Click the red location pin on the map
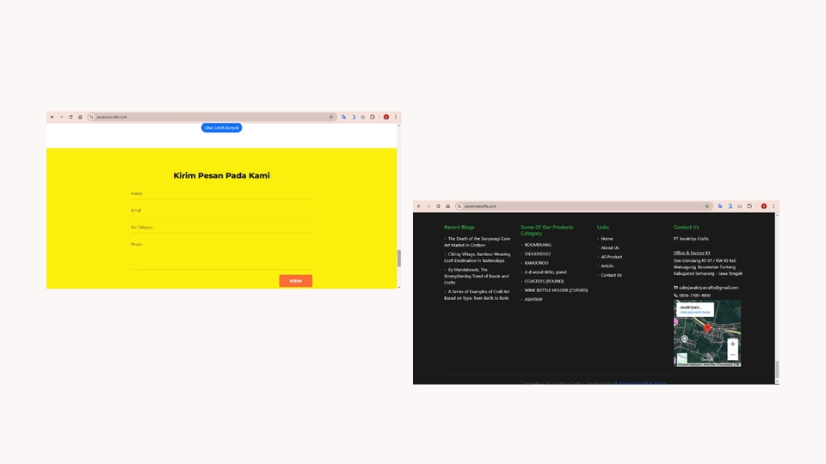Screen dimensions: 826x464 [707, 328]
